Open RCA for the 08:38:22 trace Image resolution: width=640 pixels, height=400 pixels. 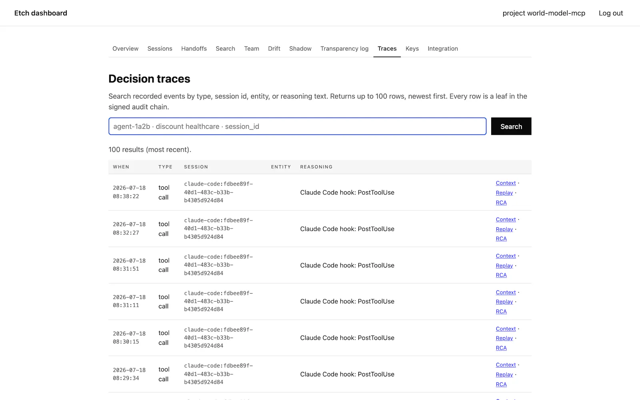pyautogui.click(x=501, y=203)
